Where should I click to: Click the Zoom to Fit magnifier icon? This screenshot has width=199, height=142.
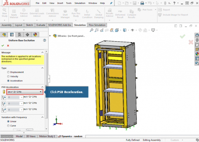pos(91,30)
